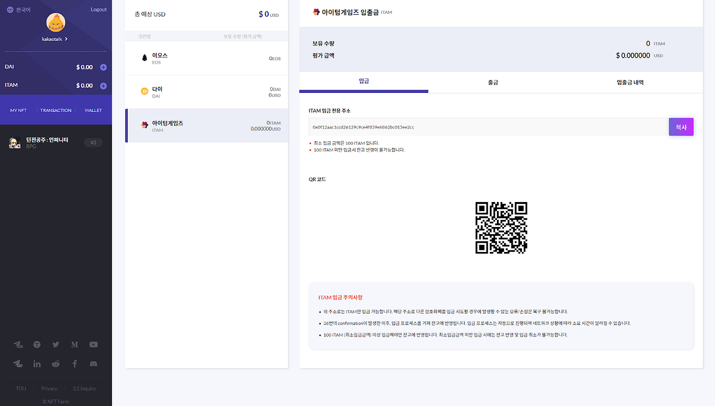Image resolution: width=715 pixels, height=406 pixels.
Task: Open the Reddit icon
Action: tap(56, 364)
